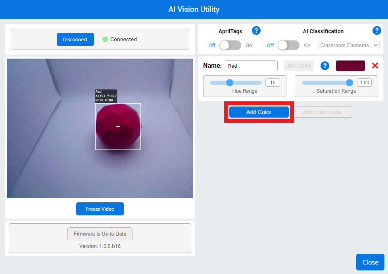Click the Firmware is Up to Date button
388x274 pixels.
pyautogui.click(x=100, y=234)
